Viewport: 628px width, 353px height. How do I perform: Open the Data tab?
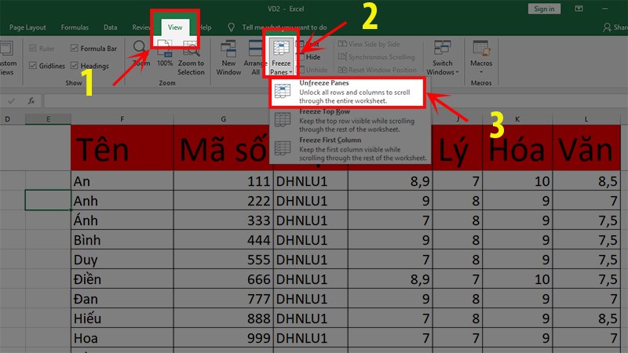tap(110, 27)
